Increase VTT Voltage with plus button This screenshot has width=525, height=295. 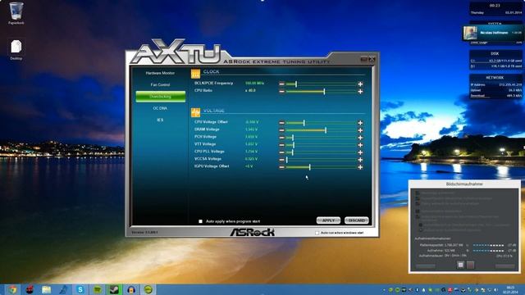tap(360, 145)
